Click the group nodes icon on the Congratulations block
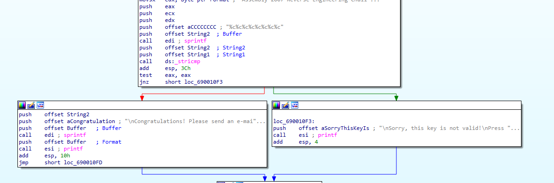Viewport: 554px width, 183px height. pos(40,105)
